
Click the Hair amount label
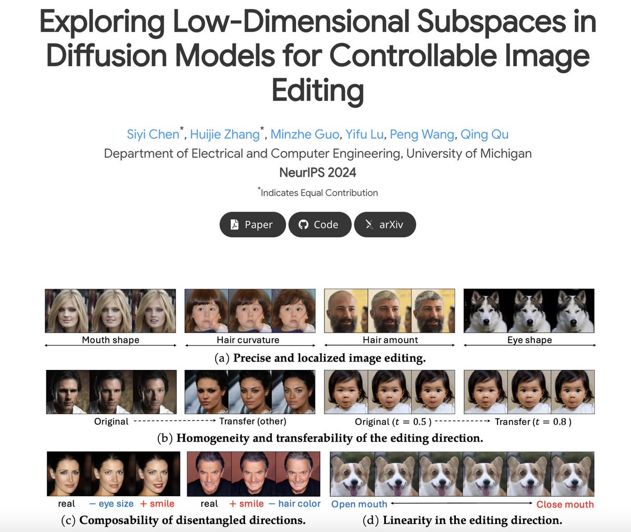click(x=390, y=340)
